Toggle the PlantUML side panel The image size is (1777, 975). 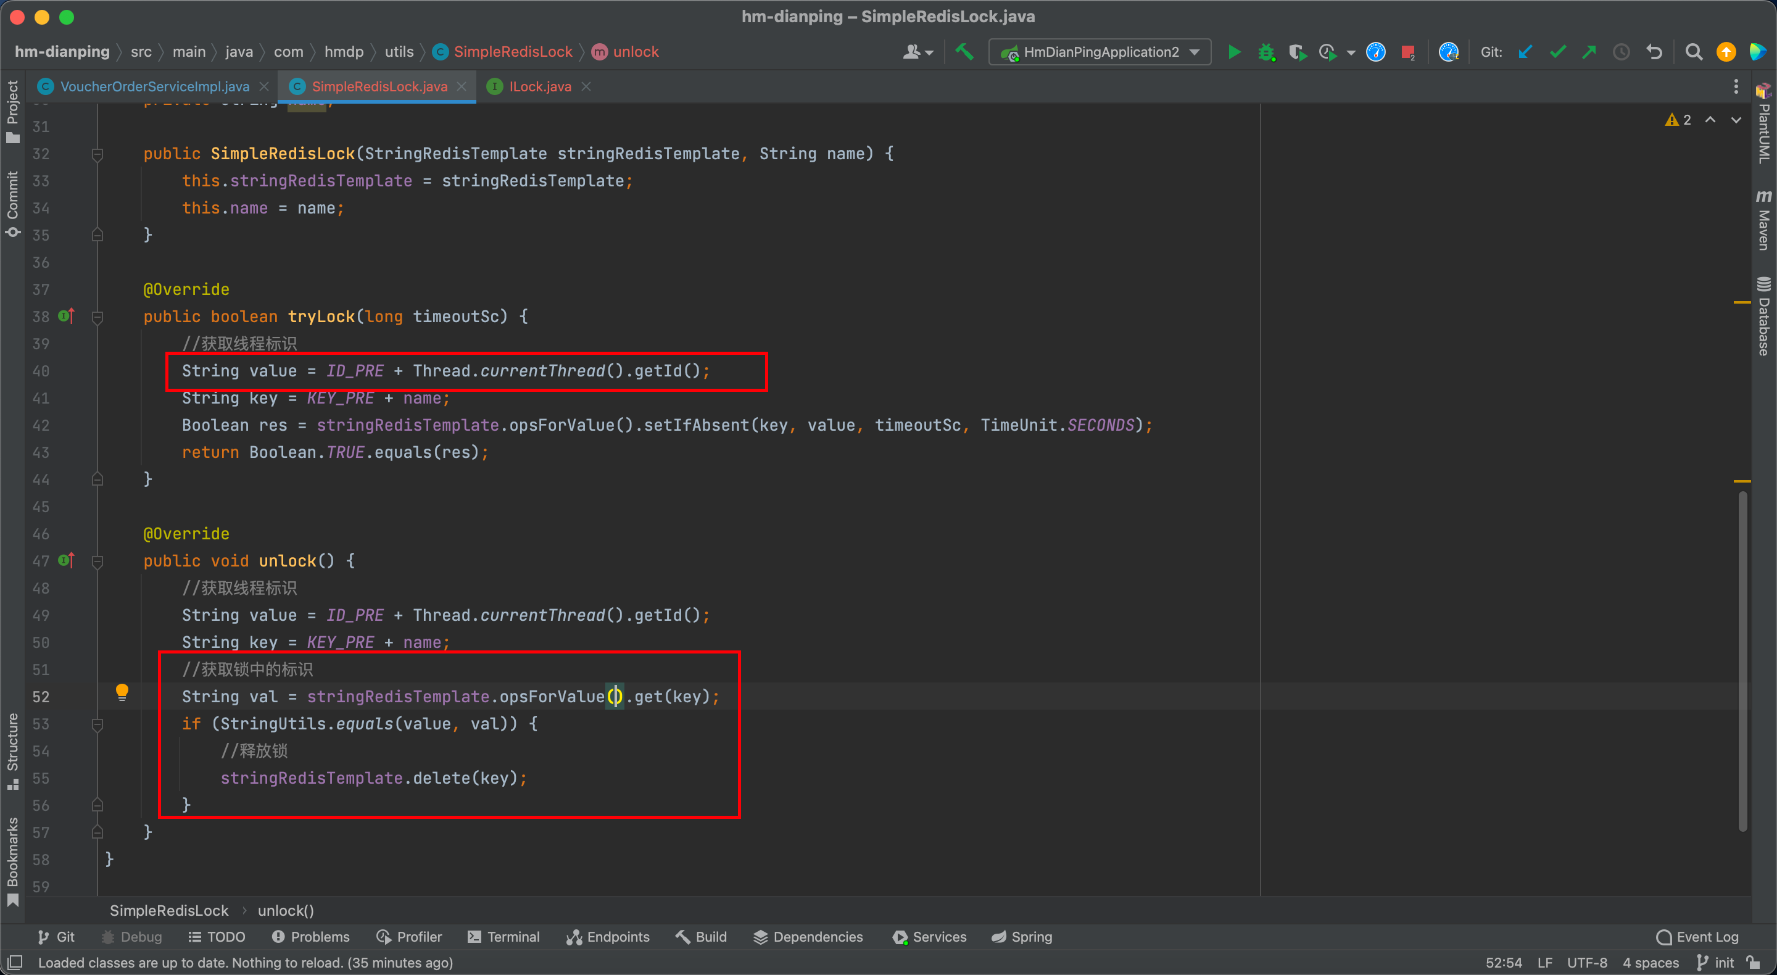(x=1764, y=123)
